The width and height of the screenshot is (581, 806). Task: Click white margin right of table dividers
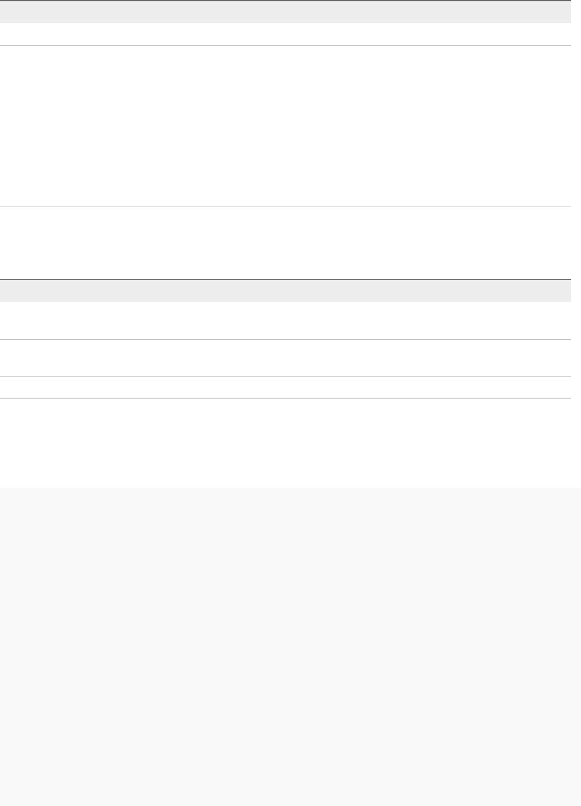(576, 244)
